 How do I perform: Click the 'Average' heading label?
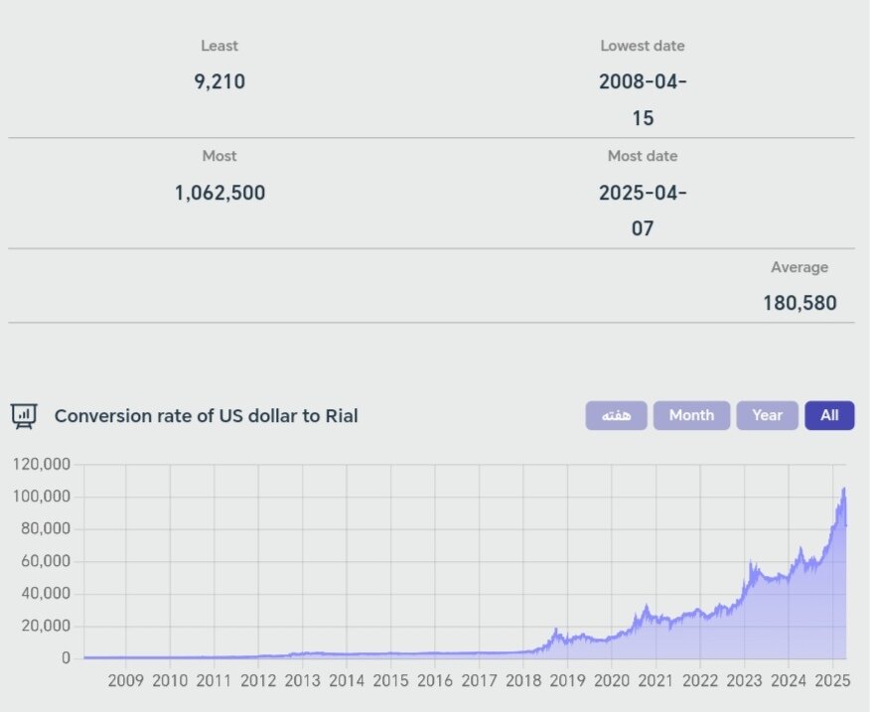pyautogui.click(x=799, y=267)
